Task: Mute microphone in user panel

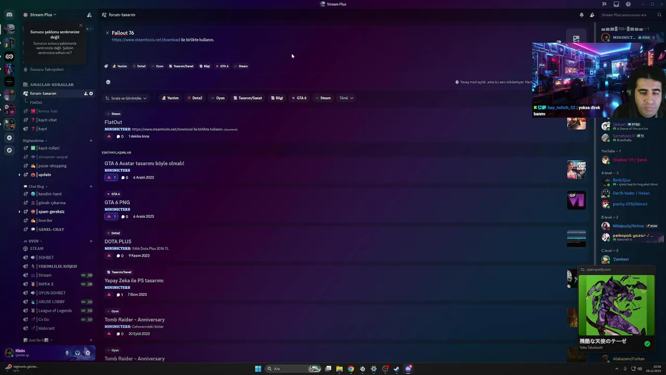Action: (x=67, y=353)
